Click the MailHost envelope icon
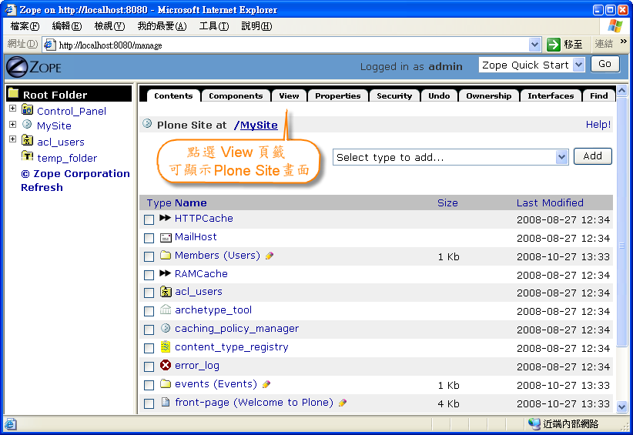This screenshot has width=633, height=435. [166, 238]
